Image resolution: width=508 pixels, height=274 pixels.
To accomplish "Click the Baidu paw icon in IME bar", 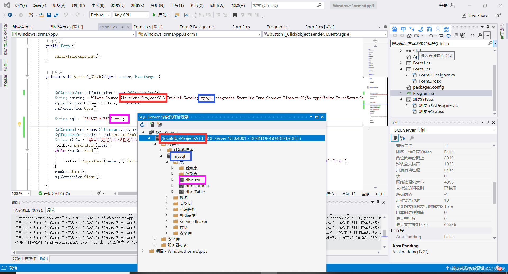I will tap(395, 29).
